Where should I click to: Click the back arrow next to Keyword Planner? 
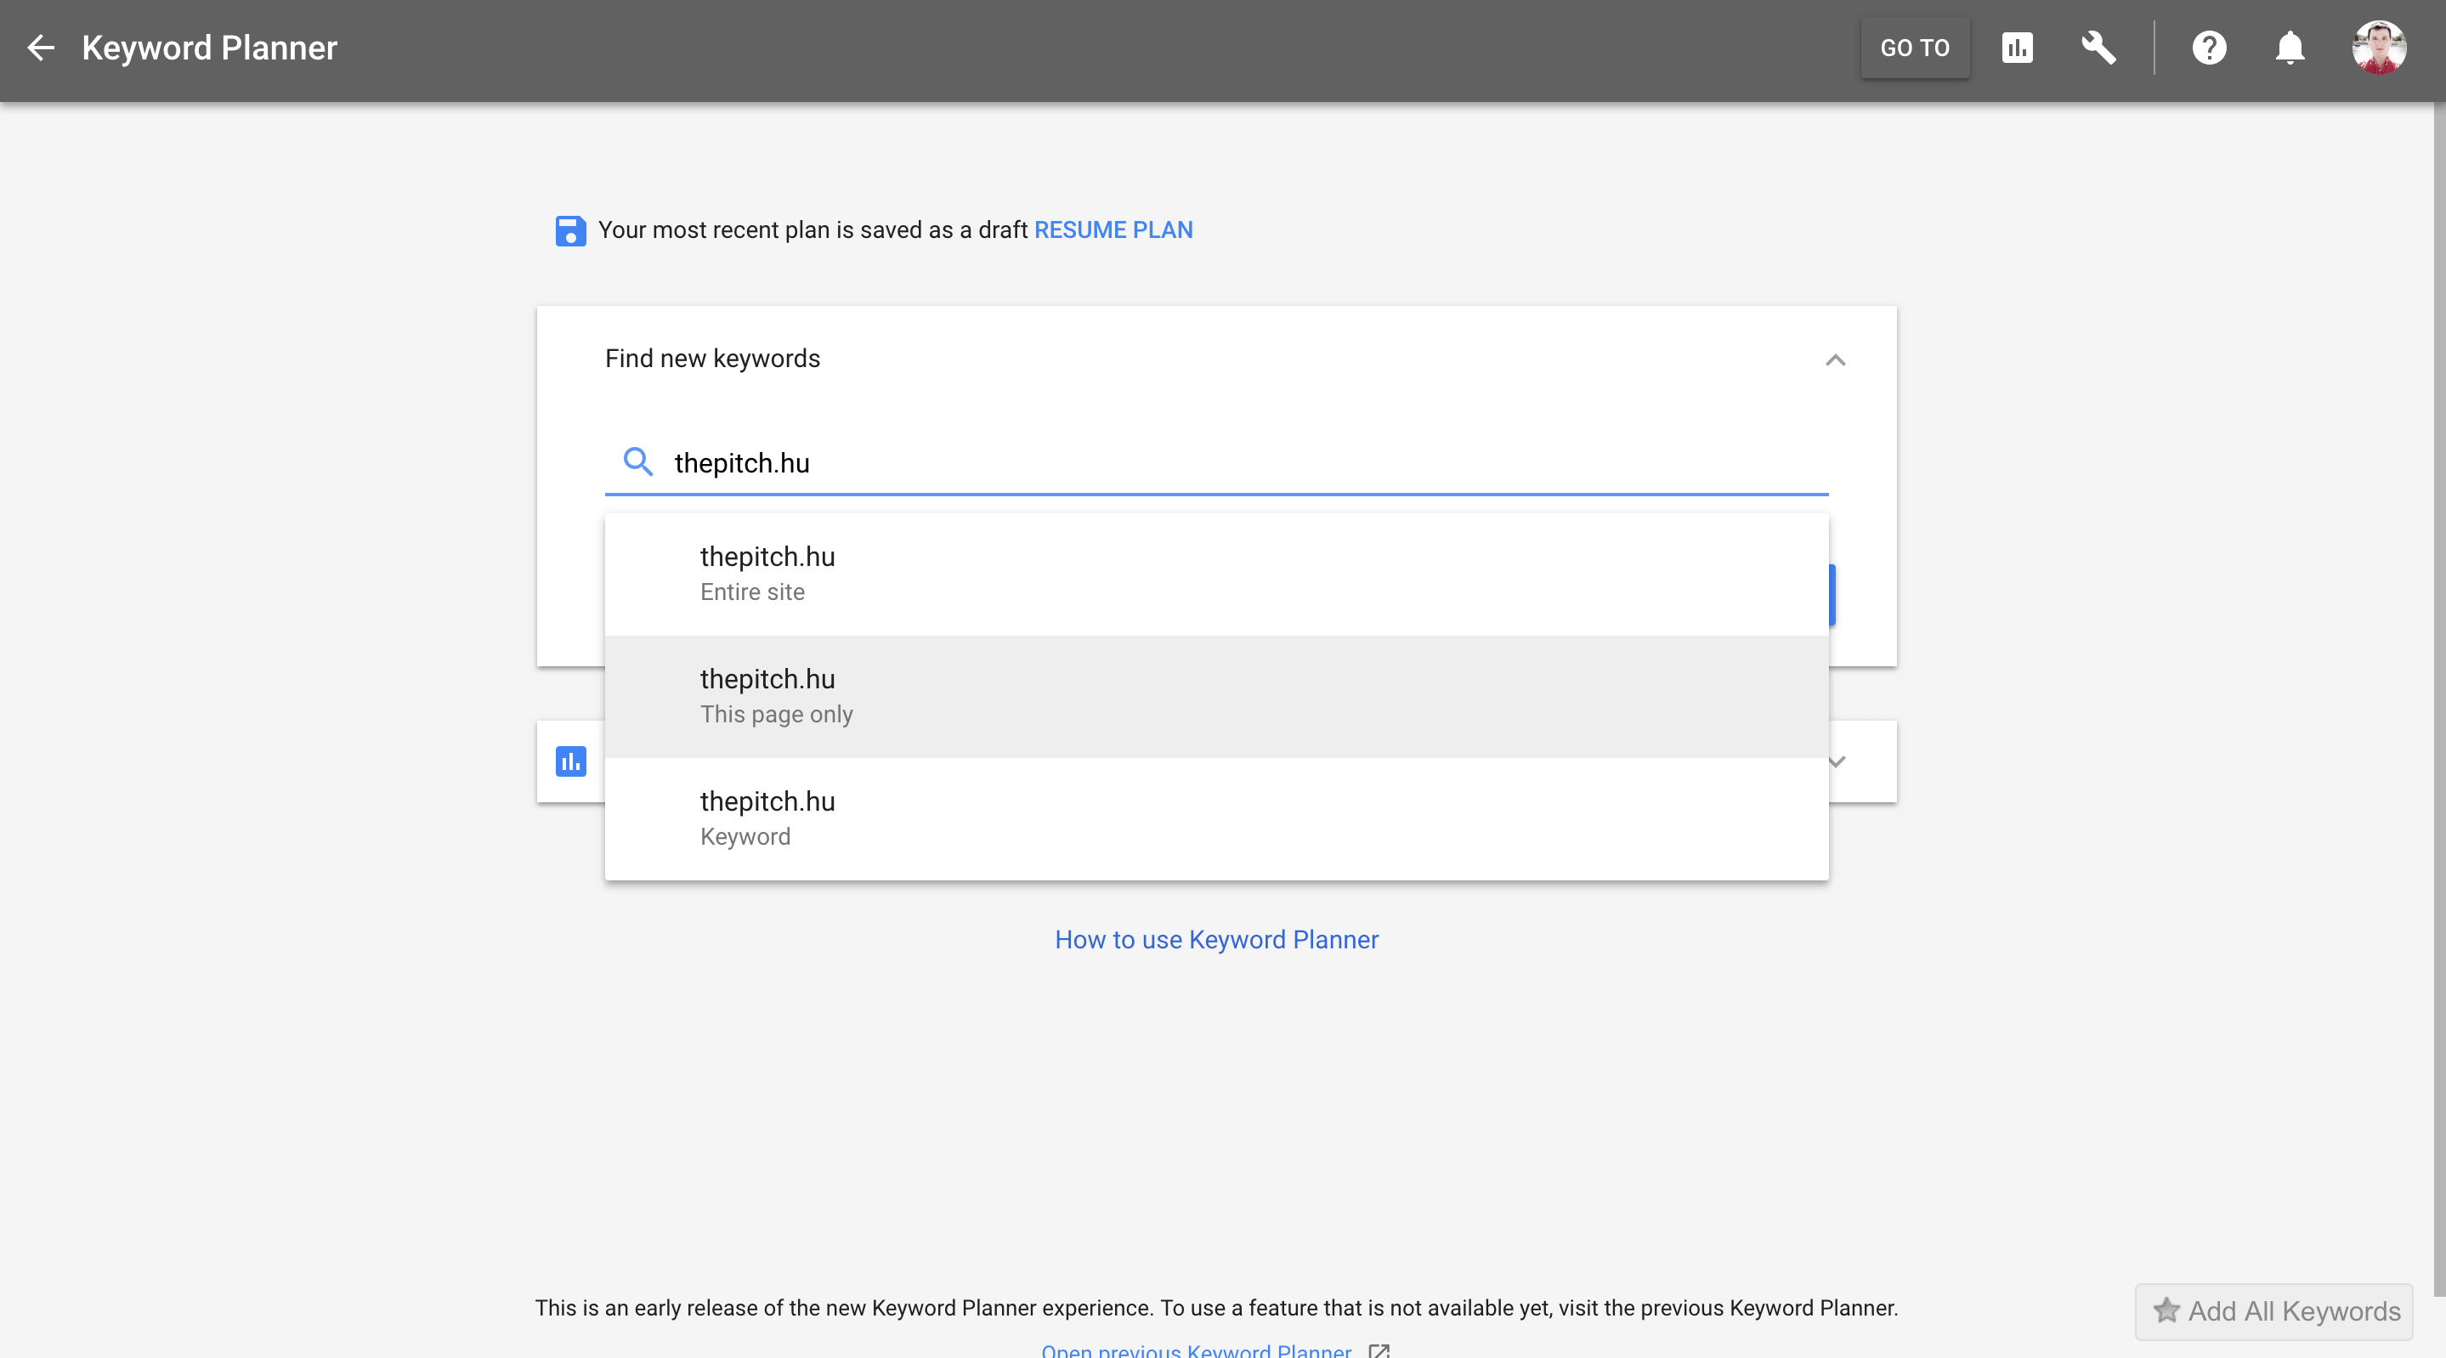tap(41, 48)
